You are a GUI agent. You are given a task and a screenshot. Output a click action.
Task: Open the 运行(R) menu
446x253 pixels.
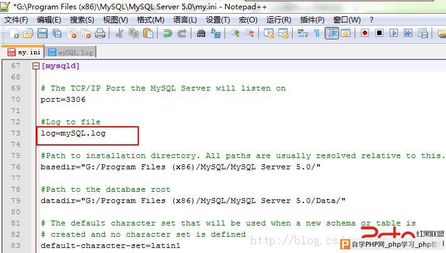pos(279,20)
